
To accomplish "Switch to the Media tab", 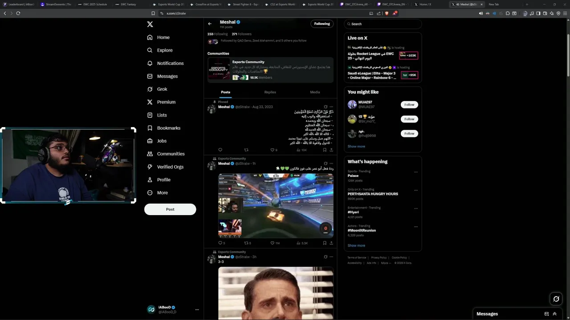I will coord(315,92).
